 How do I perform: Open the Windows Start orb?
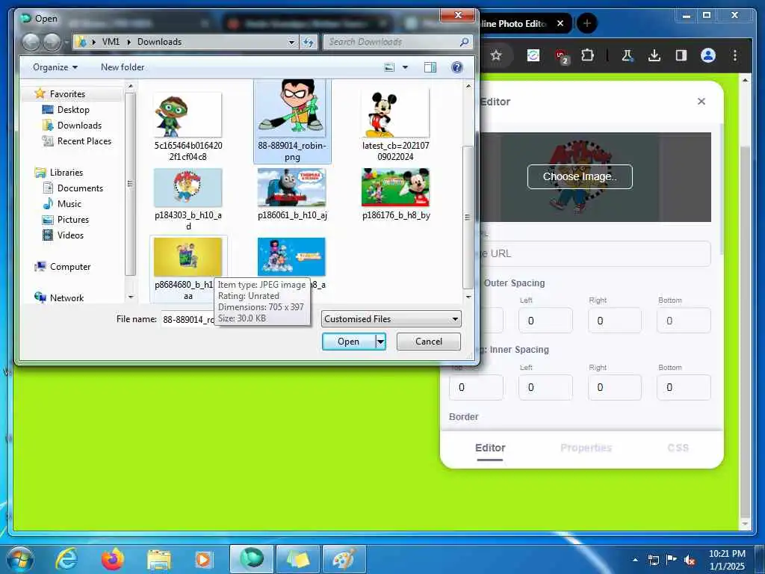click(x=20, y=559)
